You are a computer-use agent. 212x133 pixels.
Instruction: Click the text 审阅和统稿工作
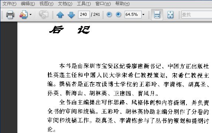(68, 120)
